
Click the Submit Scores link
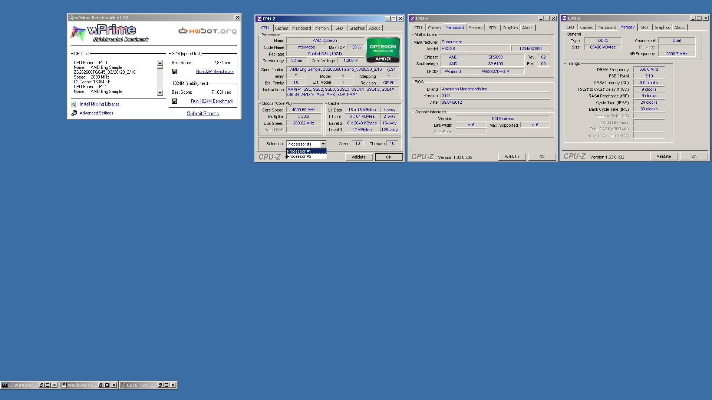(203, 114)
